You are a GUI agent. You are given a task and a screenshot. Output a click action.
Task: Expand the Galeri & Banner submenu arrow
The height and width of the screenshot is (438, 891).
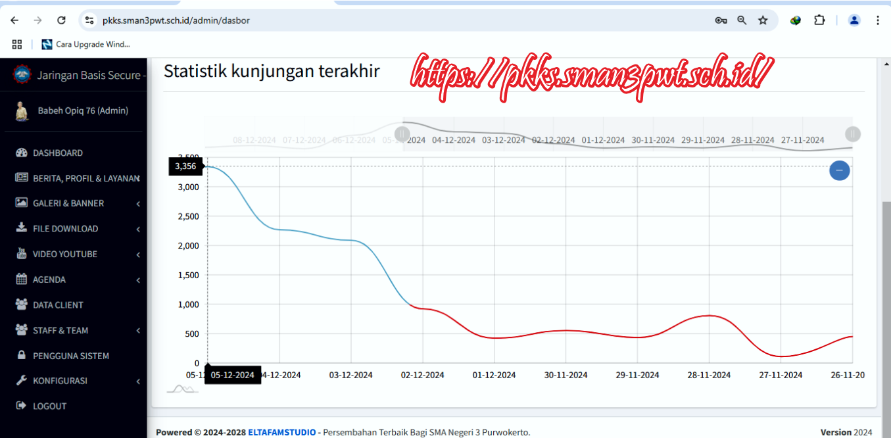pos(138,204)
